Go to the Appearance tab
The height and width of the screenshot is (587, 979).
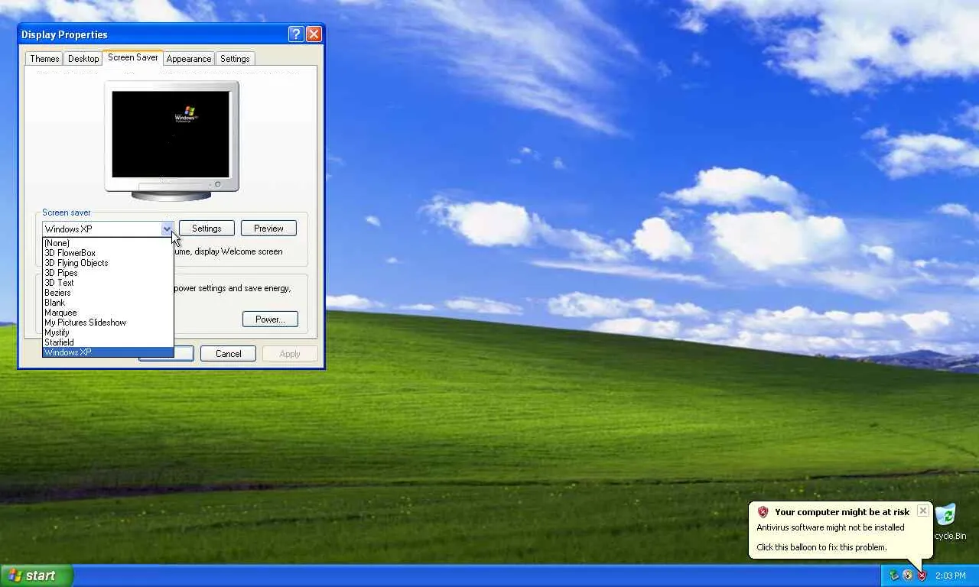point(189,59)
